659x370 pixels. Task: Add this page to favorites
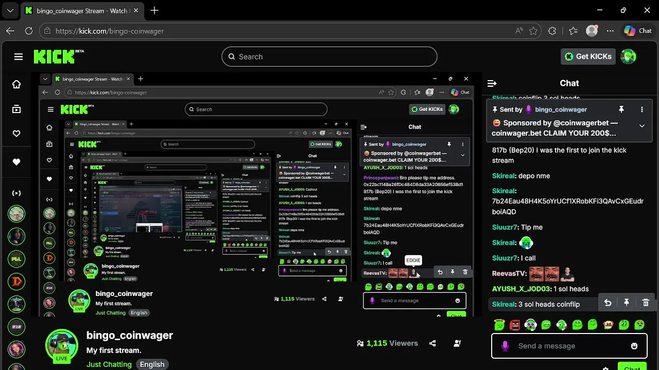point(533,31)
